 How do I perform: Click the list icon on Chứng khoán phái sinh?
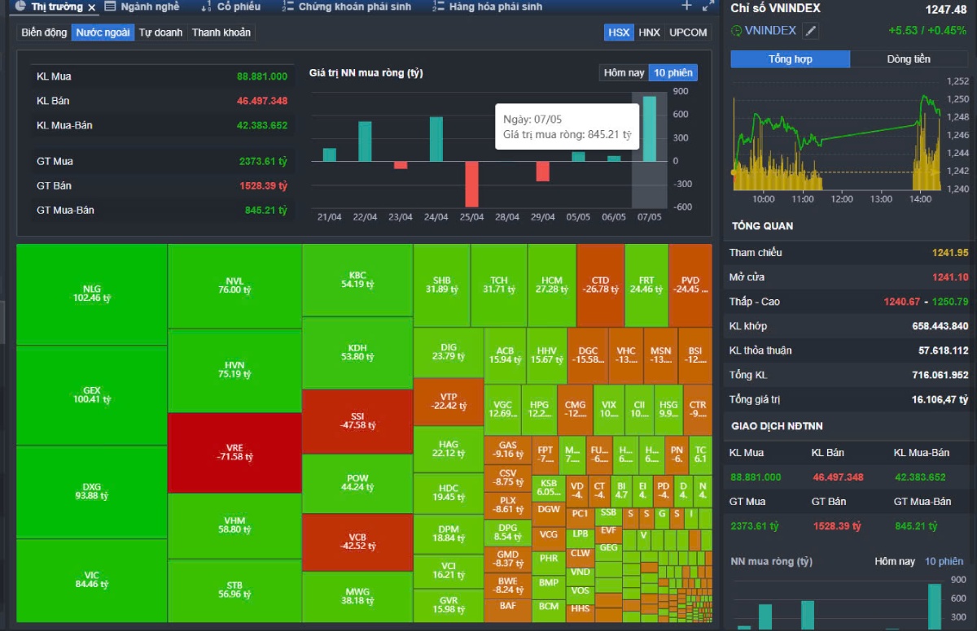pyautogui.click(x=287, y=7)
